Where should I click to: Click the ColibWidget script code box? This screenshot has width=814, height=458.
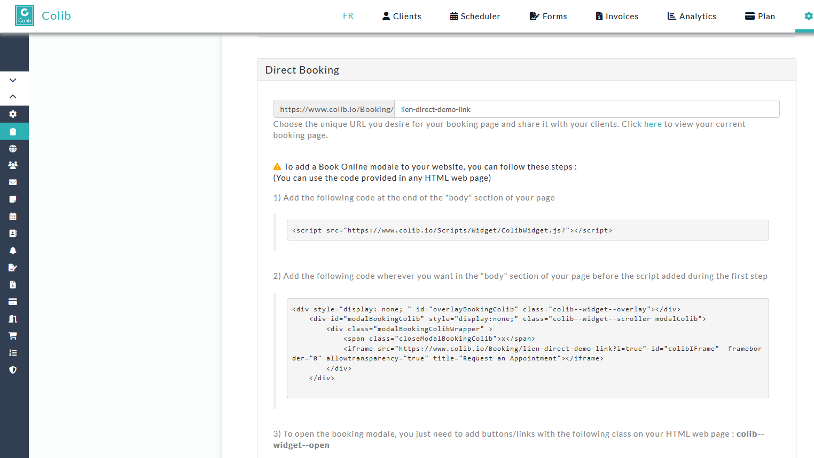pyautogui.click(x=528, y=230)
